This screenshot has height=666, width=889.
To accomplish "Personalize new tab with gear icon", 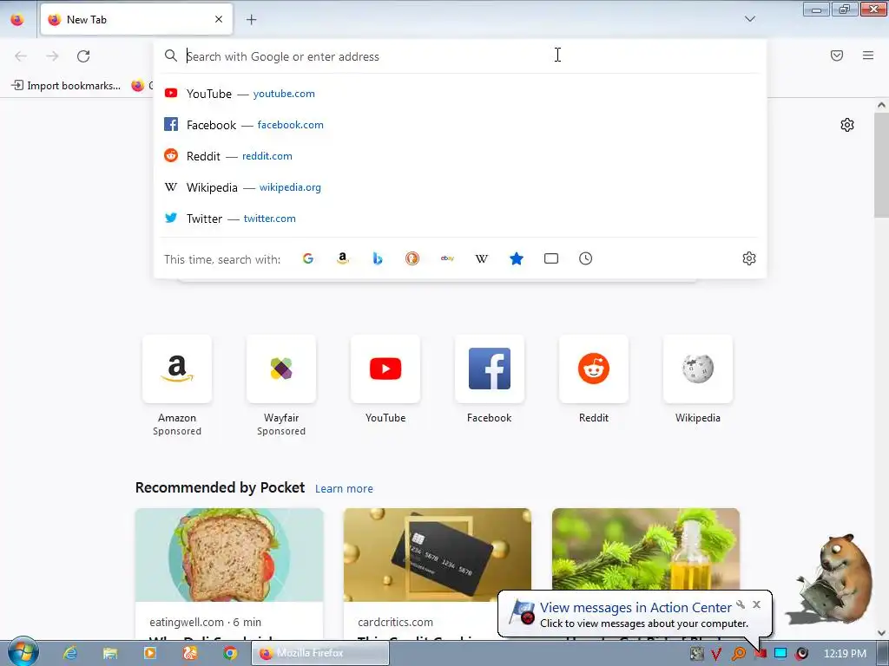I will pyautogui.click(x=847, y=125).
